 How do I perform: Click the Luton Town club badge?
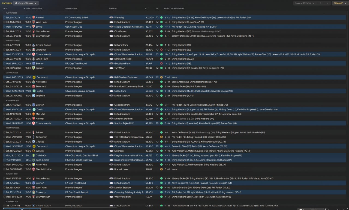(34, 59)
